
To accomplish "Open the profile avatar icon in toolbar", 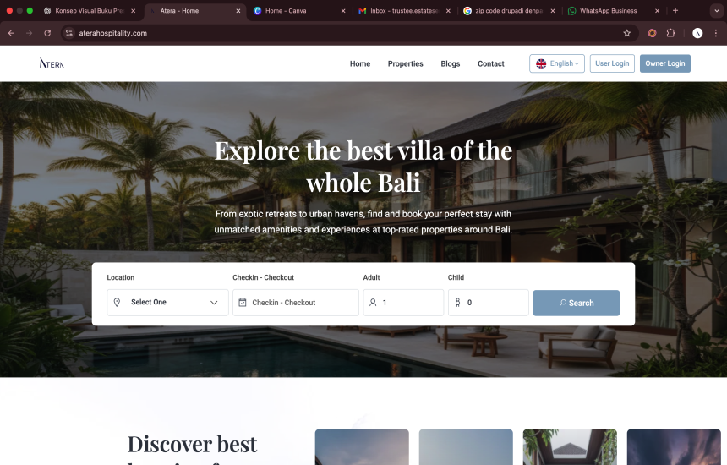I will (x=697, y=33).
